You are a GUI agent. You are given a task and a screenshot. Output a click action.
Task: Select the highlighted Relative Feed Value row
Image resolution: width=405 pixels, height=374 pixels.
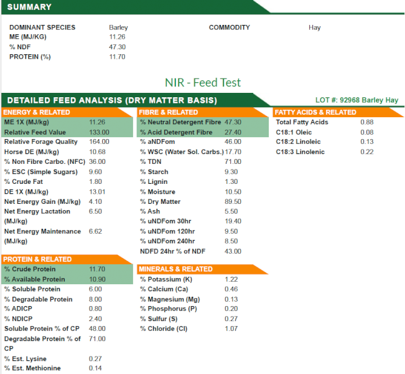[x=67, y=132]
